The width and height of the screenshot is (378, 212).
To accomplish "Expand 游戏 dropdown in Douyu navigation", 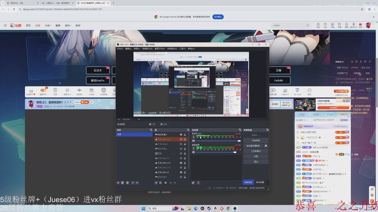I will (x=68, y=25).
